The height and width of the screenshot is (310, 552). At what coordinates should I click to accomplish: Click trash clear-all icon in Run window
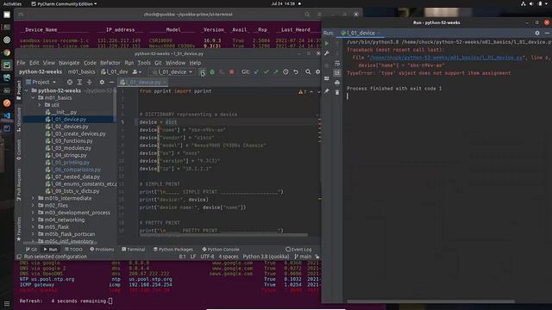click(337, 92)
